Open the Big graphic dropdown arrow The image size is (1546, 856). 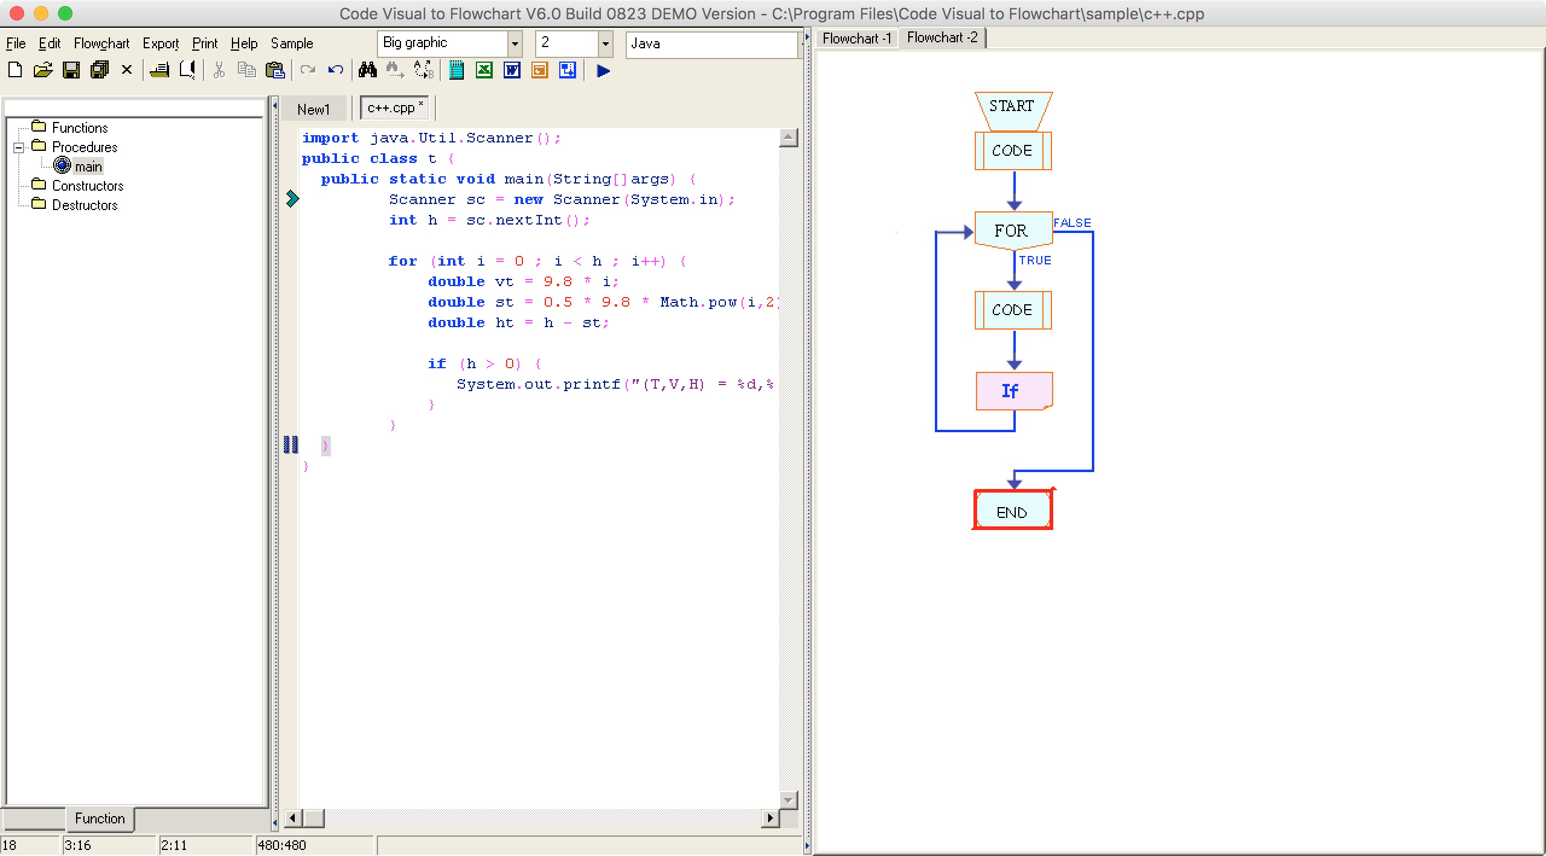pos(515,43)
